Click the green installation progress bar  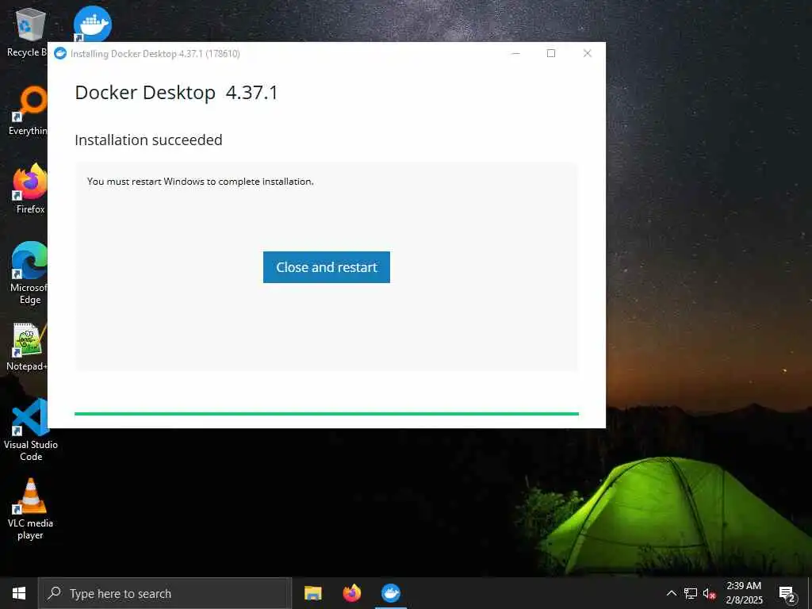pyautogui.click(x=326, y=414)
